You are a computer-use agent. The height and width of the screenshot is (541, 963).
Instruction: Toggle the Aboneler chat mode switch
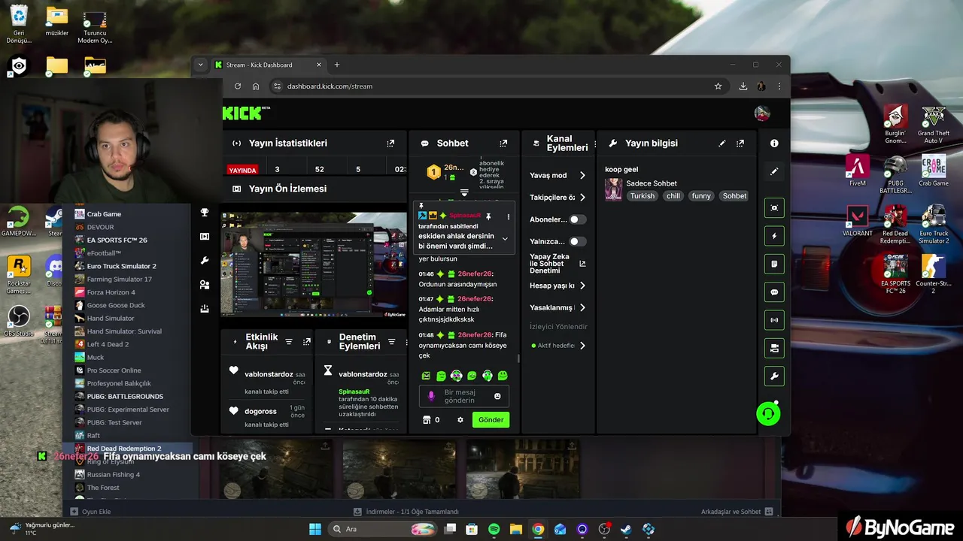[577, 219]
